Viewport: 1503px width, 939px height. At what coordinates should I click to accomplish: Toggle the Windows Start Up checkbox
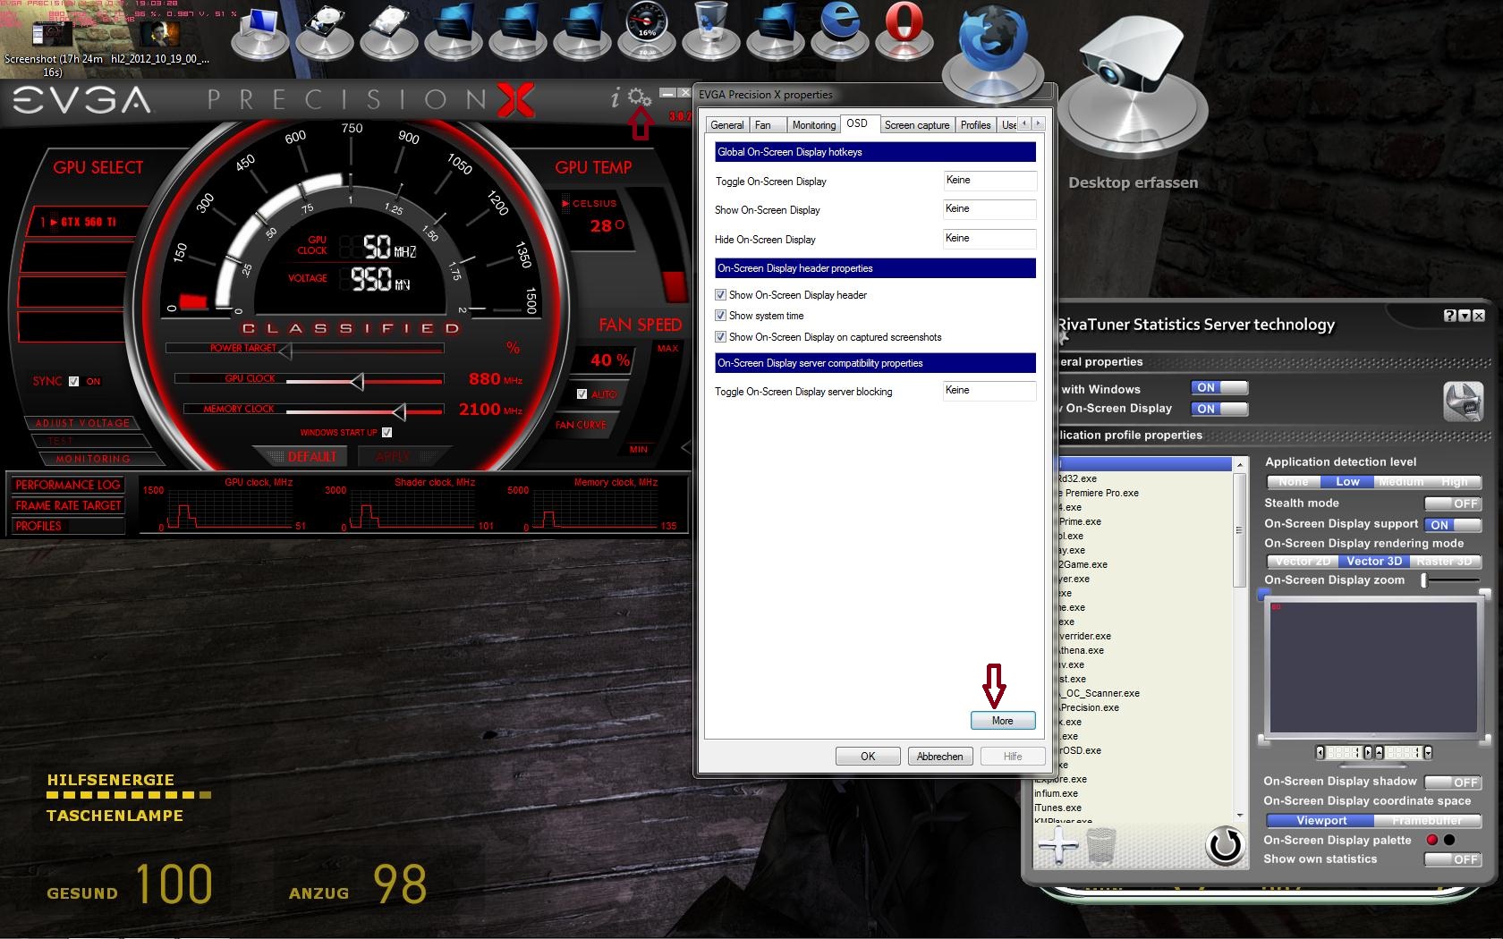click(387, 432)
